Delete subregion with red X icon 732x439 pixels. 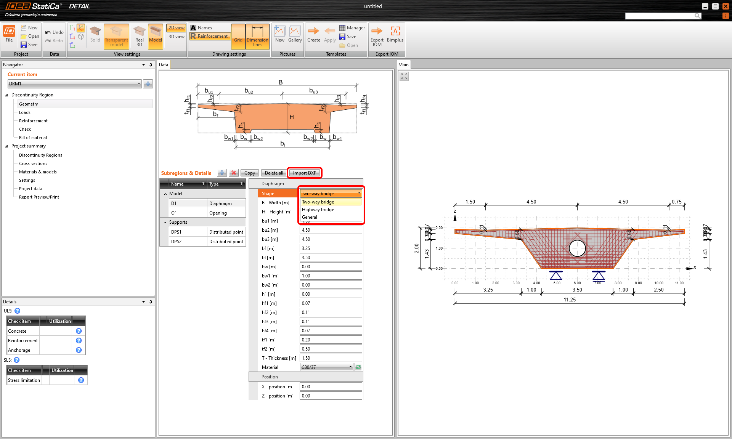click(234, 173)
